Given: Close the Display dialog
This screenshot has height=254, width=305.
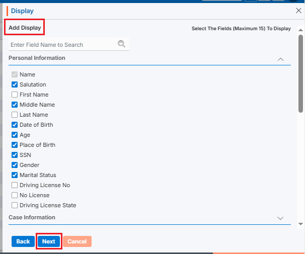Looking at the screenshot, I should point(298,10).
